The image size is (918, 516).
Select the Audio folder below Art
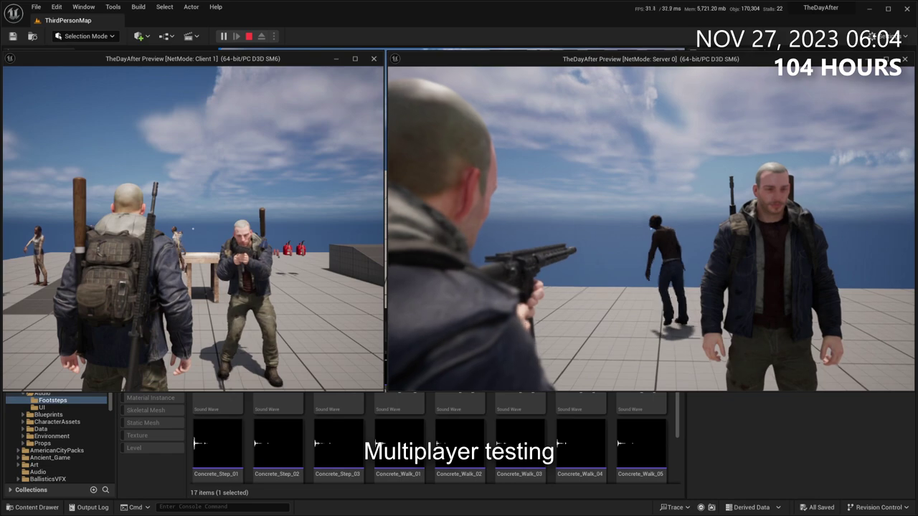point(37,472)
